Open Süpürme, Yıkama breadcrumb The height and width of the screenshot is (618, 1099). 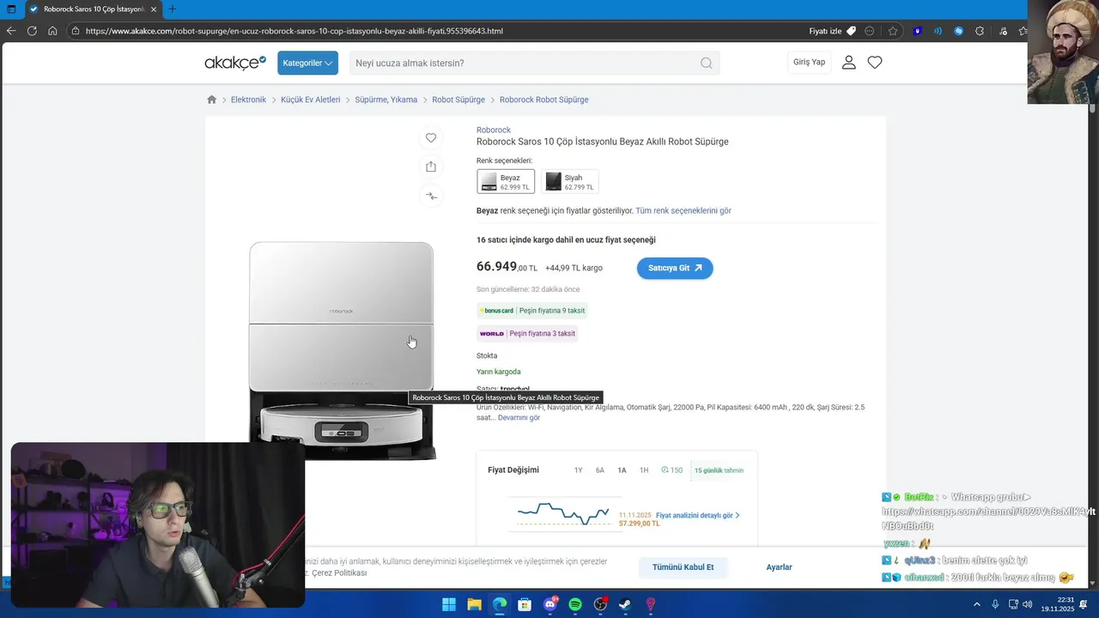(x=386, y=100)
